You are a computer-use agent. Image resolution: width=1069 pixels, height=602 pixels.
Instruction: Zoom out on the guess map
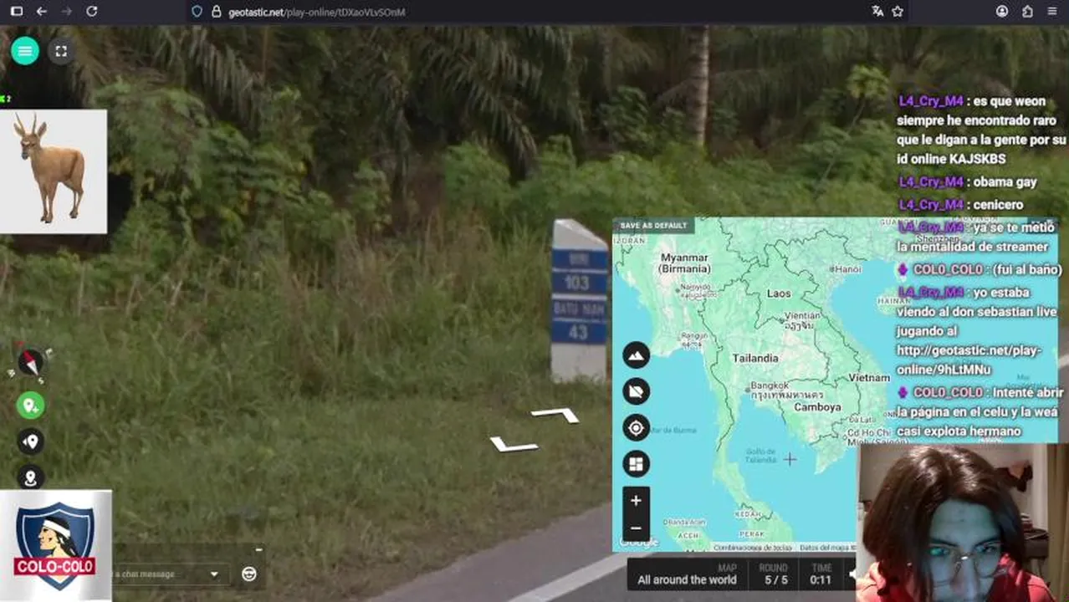636,528
